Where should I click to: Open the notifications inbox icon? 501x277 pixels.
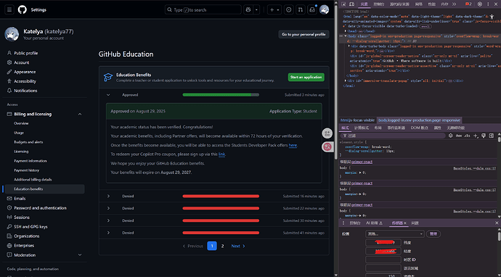[311, 9]
